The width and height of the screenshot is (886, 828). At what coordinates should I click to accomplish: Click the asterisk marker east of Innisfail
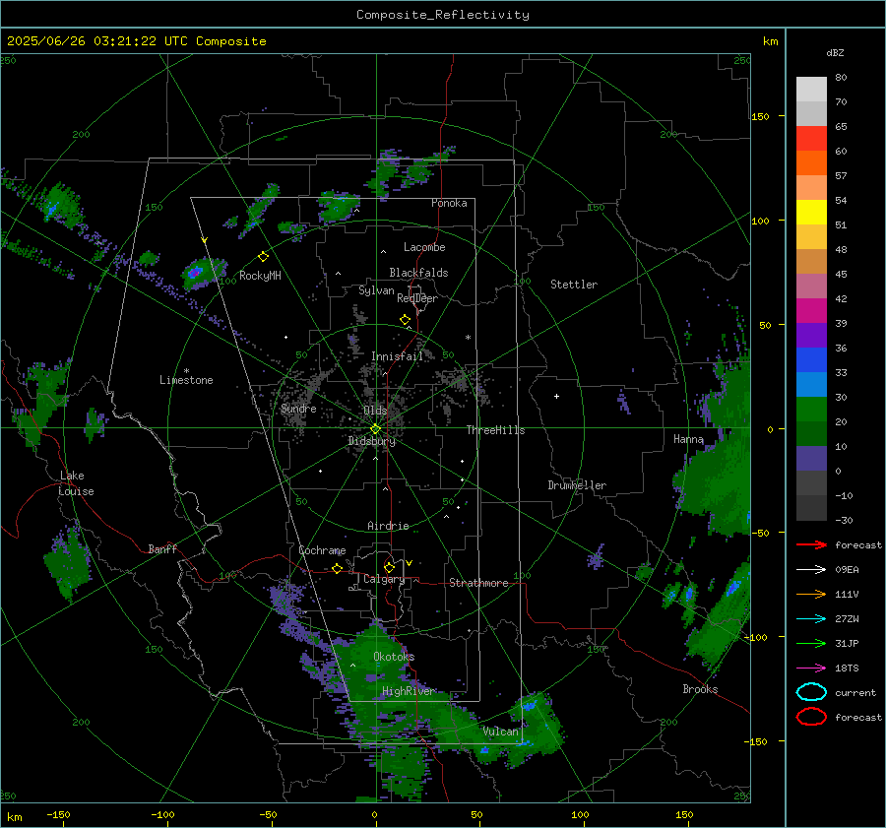[x=468, y=338]
